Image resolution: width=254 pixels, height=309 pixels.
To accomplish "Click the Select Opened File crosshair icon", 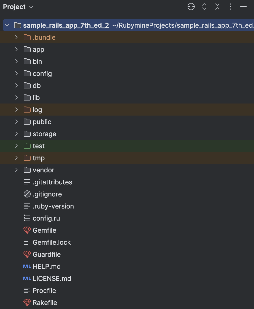I will [191, 7].
